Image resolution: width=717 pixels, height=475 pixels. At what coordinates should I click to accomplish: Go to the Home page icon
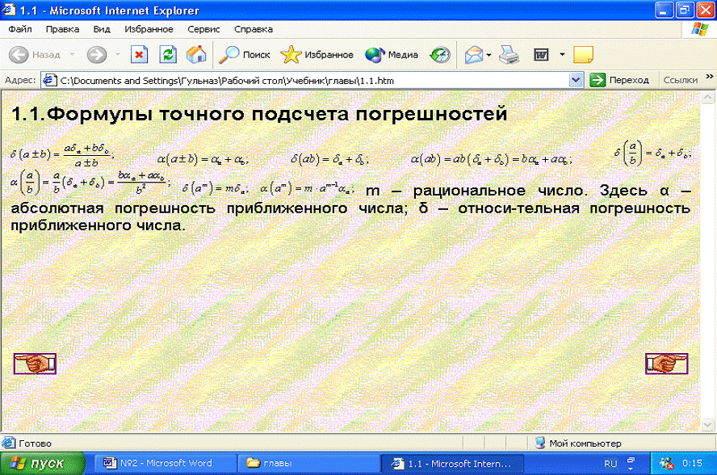(x=195, y=55)
